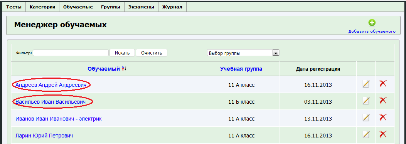Toggle sort order icon next to Обучаемый

click(x=124, y=68)
